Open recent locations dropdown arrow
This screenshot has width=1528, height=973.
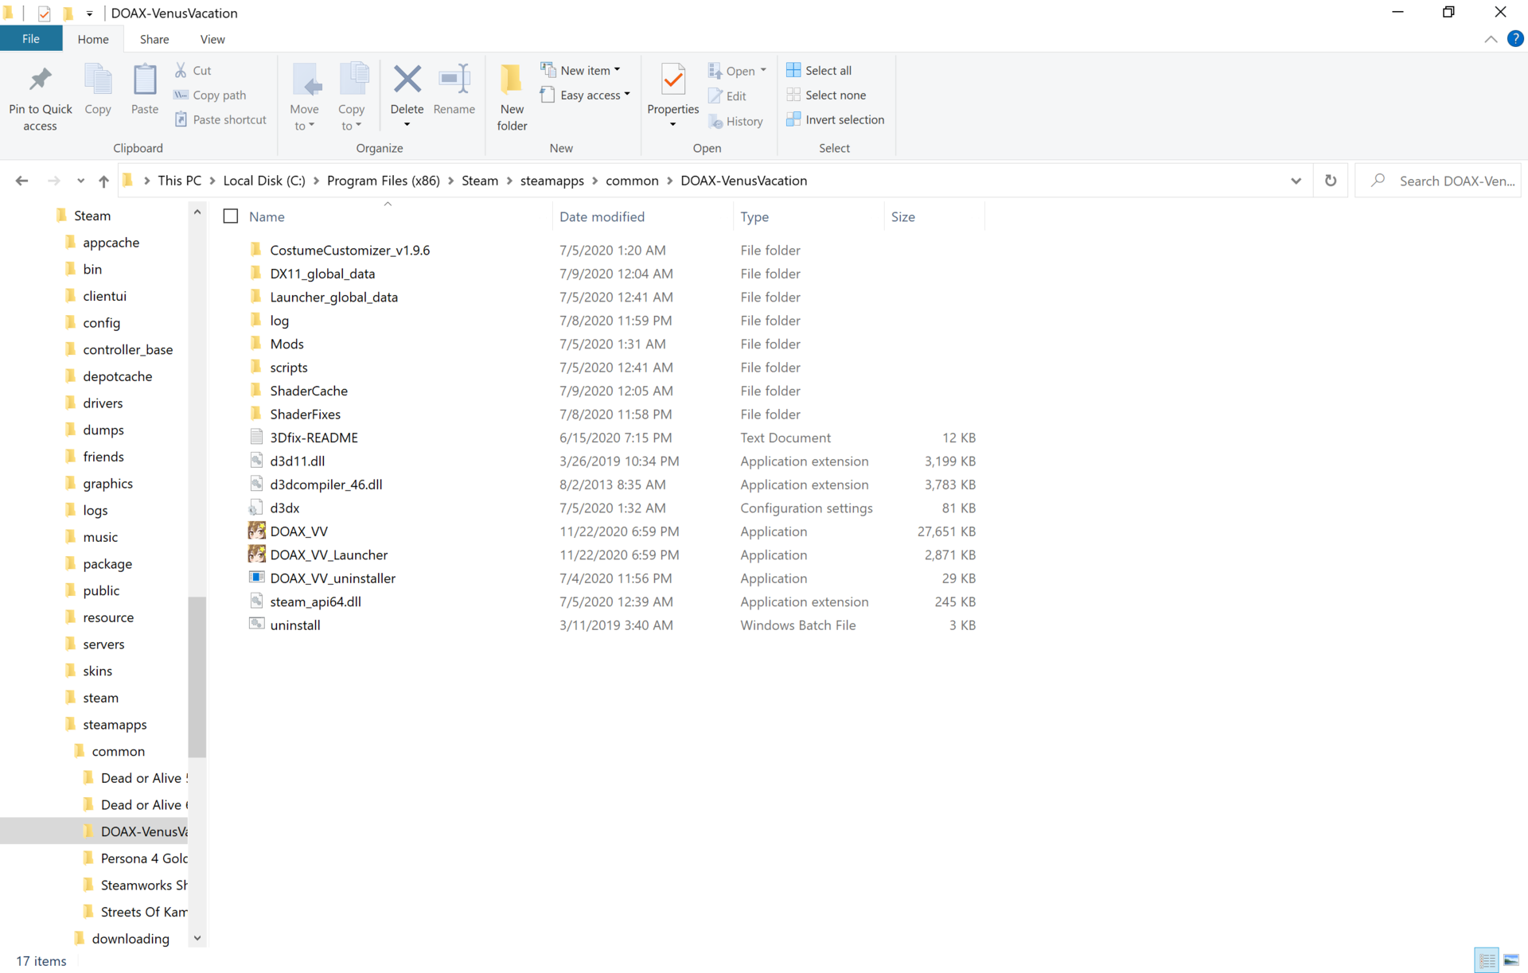pos(80,181)
